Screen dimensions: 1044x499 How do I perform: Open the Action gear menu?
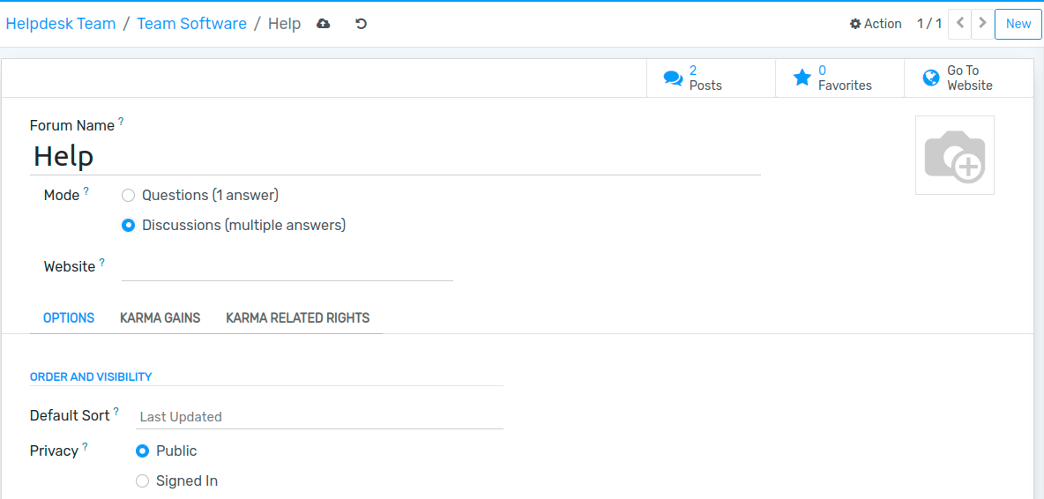click(x=876, y=24)
